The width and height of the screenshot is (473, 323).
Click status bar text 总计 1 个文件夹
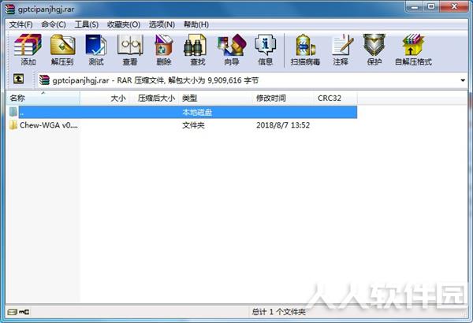coord(279,312)
